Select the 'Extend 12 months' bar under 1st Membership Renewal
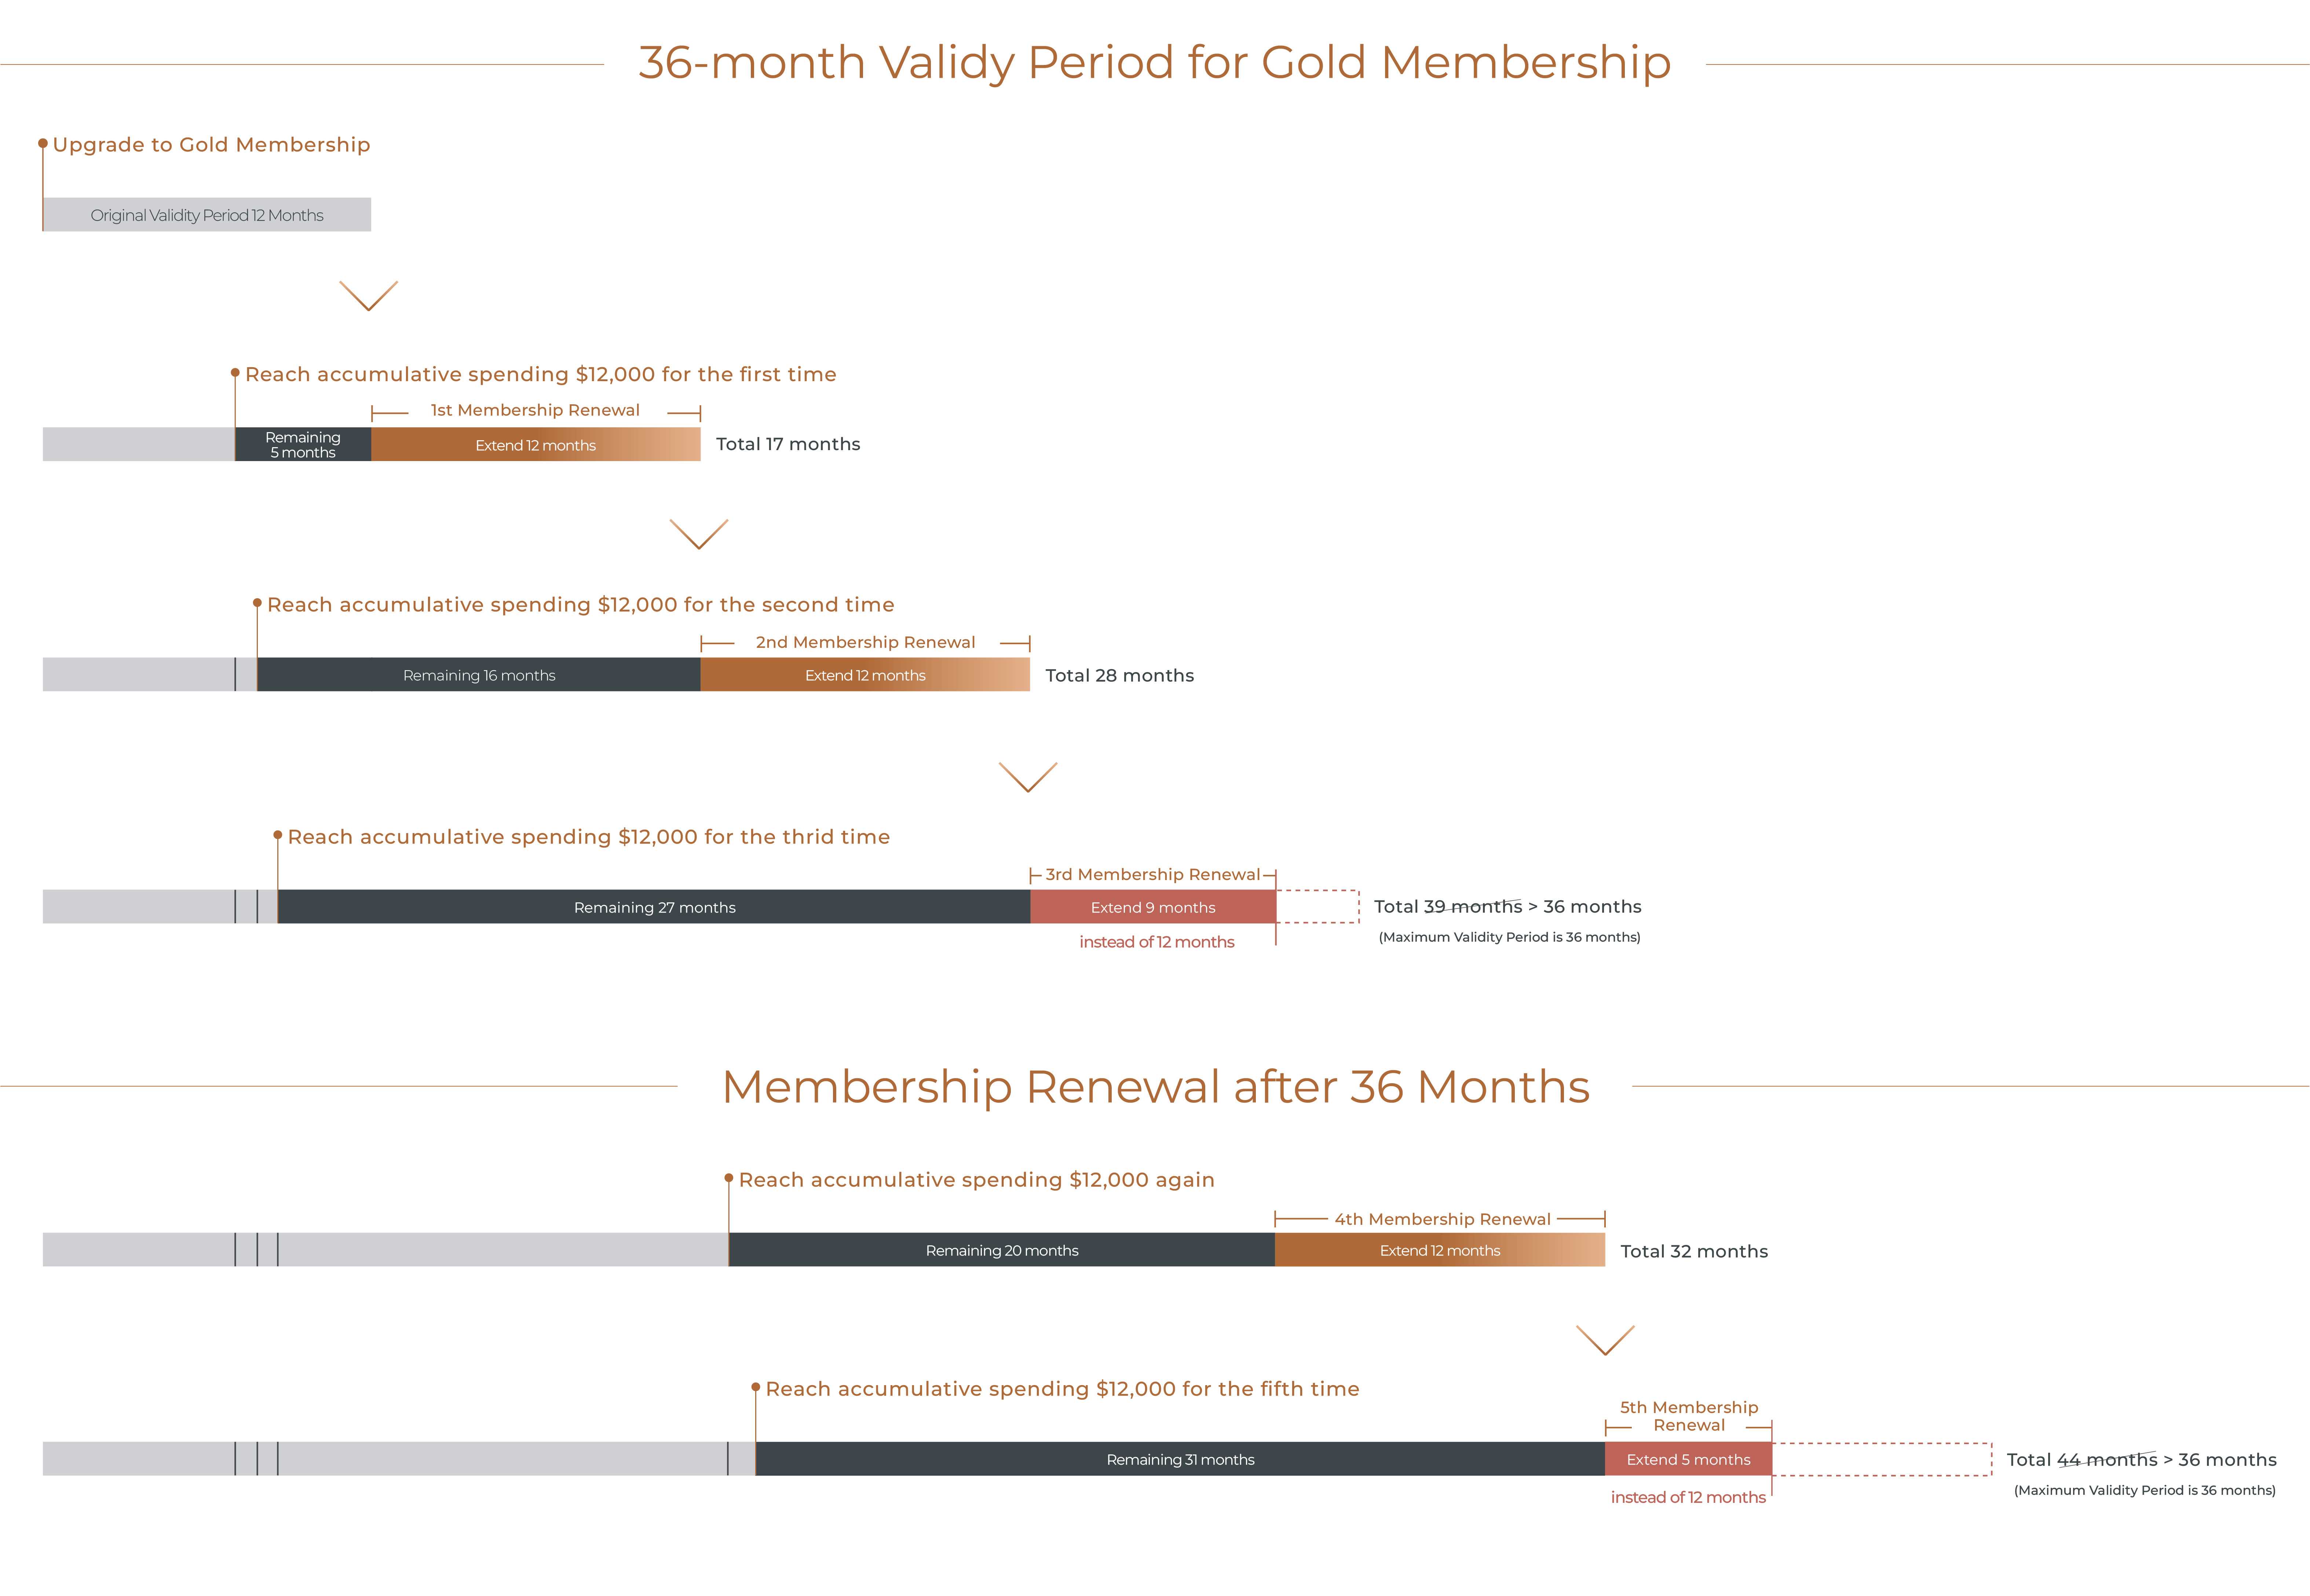Viewport: 2310px width, 1596px height. 535,445
